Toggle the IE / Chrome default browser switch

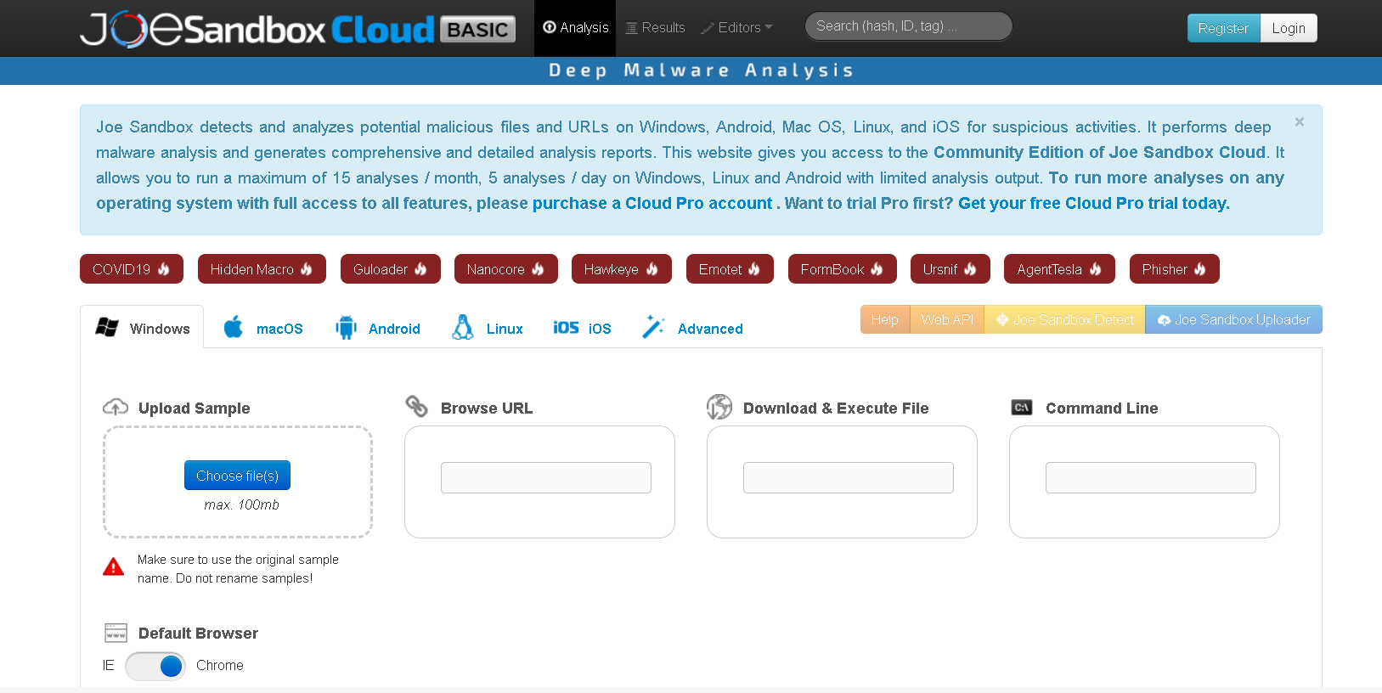pyautogui.click(x=155, y=666)
